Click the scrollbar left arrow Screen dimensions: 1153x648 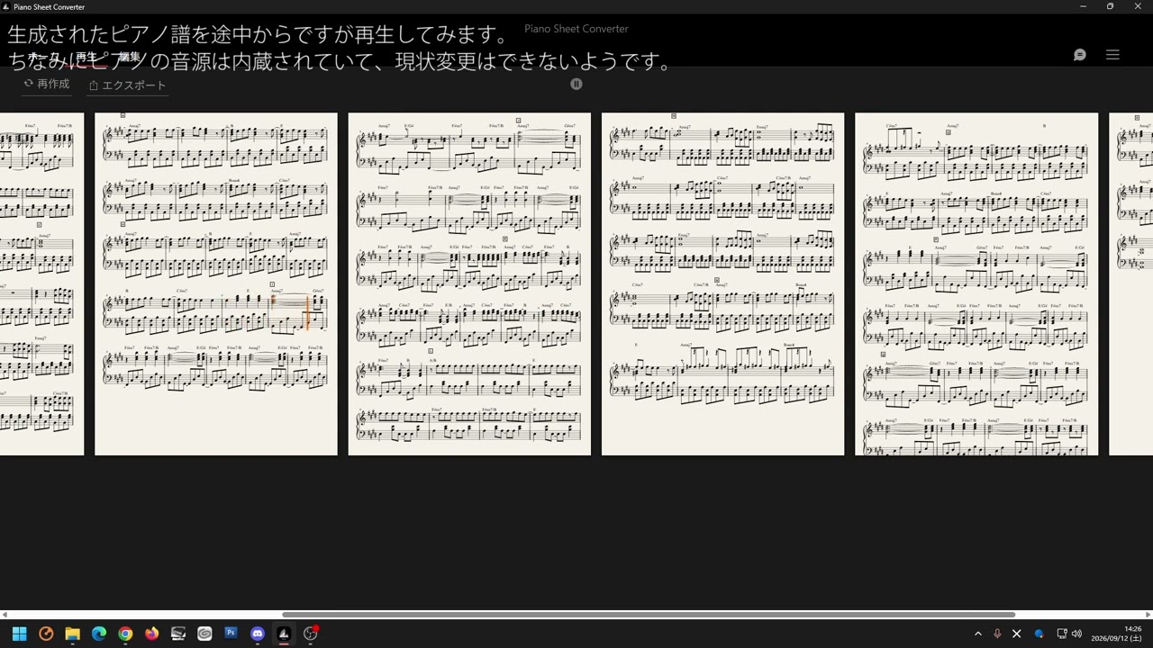tap(5, 615)
